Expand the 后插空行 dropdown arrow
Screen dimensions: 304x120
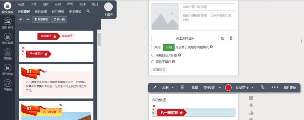[252, 88]
